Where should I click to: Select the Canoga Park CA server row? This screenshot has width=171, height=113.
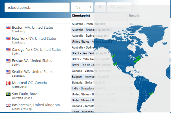pyautogui.click(x=38, y=51)
